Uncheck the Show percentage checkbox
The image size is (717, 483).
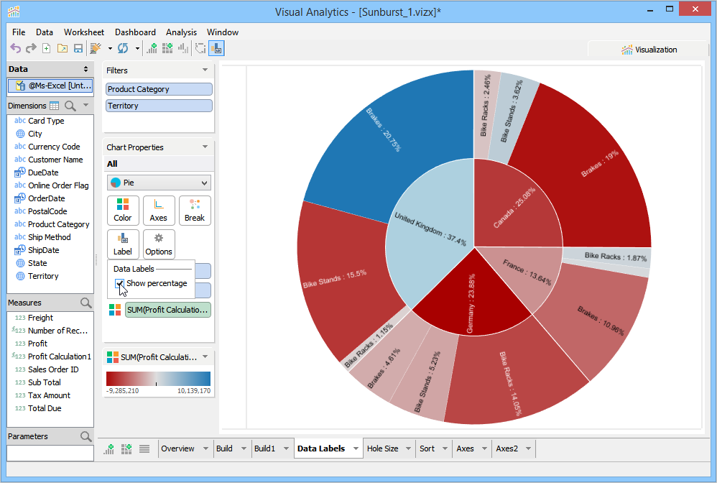click(119, 284)
